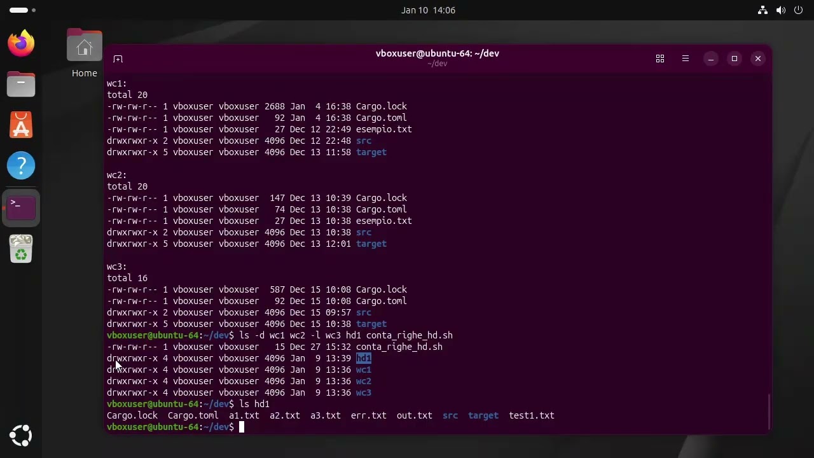Click the wc1: section heading
This screenshot has width=814, height=458.
117,83
